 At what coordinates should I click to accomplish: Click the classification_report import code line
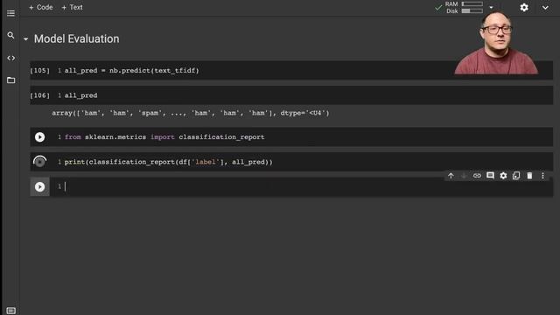164,137
